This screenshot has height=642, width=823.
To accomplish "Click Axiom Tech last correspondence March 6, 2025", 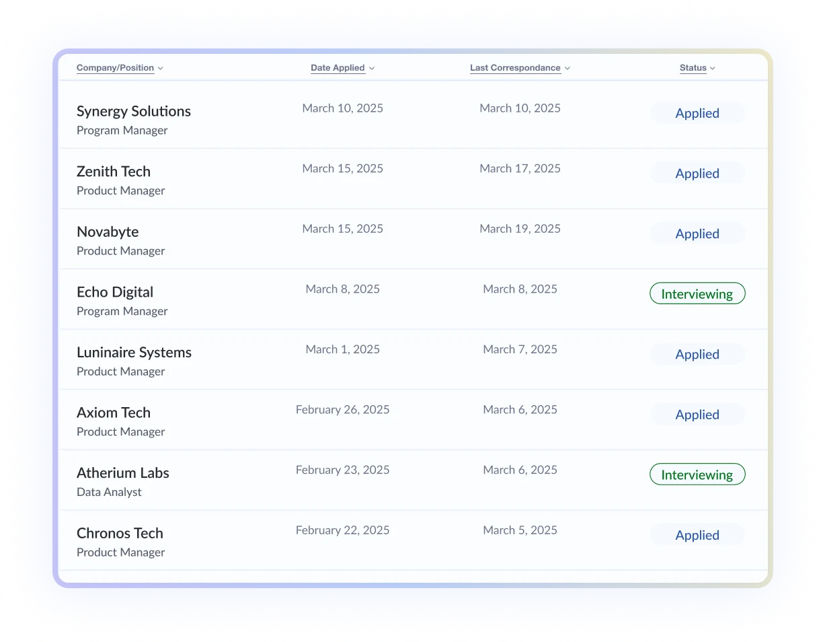I will click(520, 410).
